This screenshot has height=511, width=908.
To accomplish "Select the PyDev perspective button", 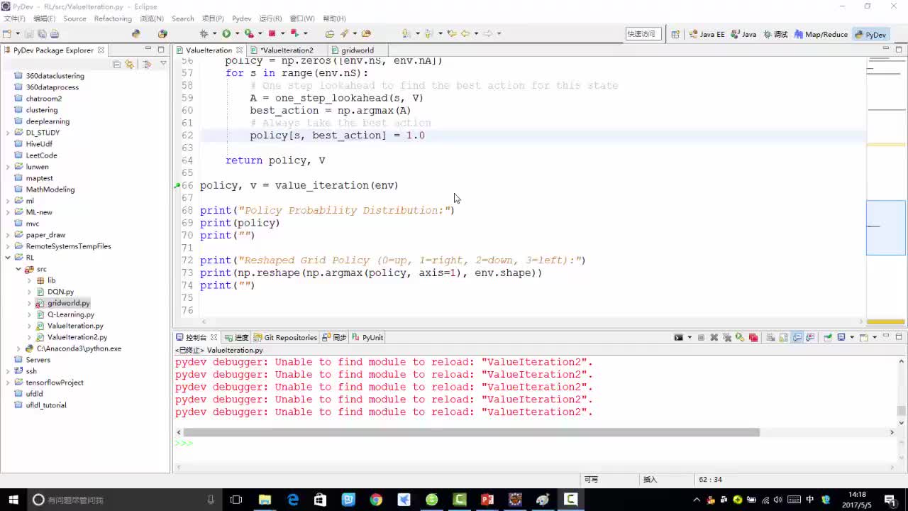I will coord(870,34).
